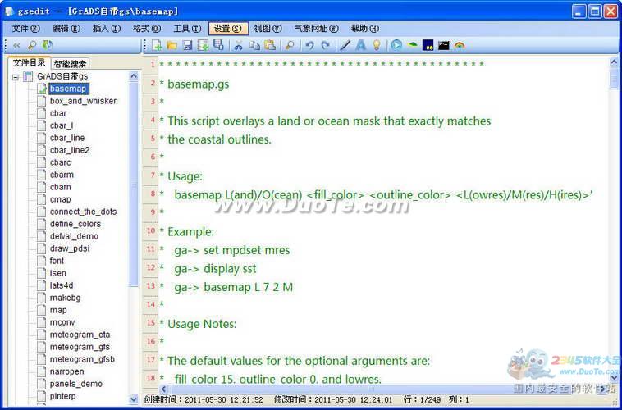Open a file via the folder icon
This screenshot has width=622, height=410.
pos(172,46)
